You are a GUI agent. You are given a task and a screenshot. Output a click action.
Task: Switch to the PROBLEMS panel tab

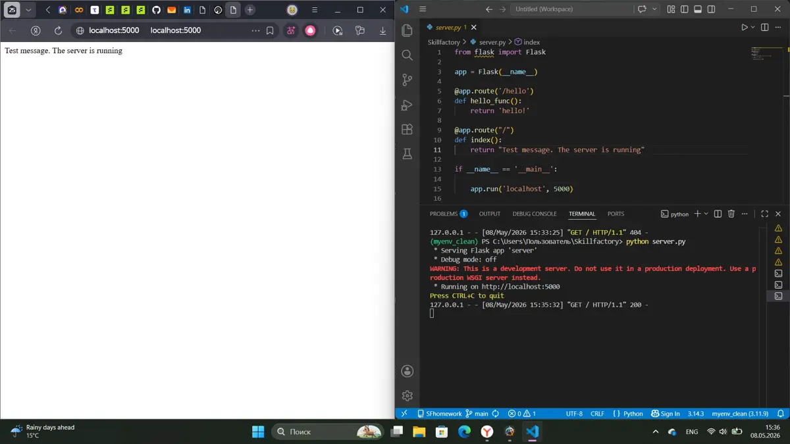448,214
